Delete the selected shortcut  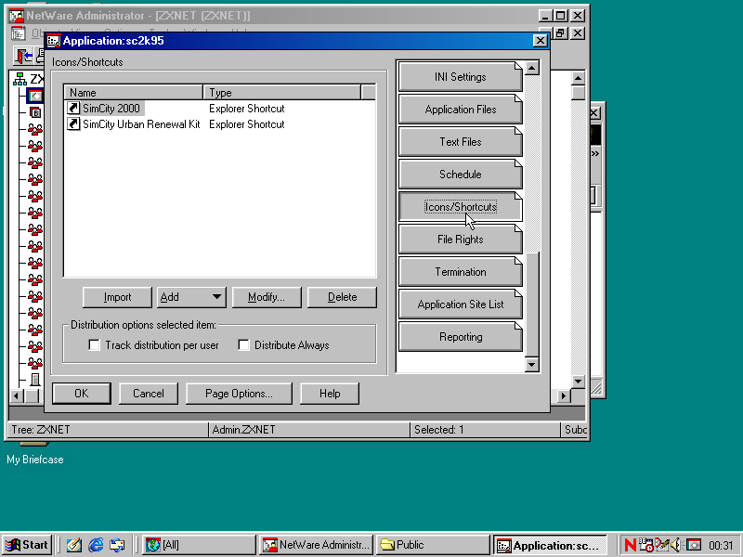click(342, 297)
